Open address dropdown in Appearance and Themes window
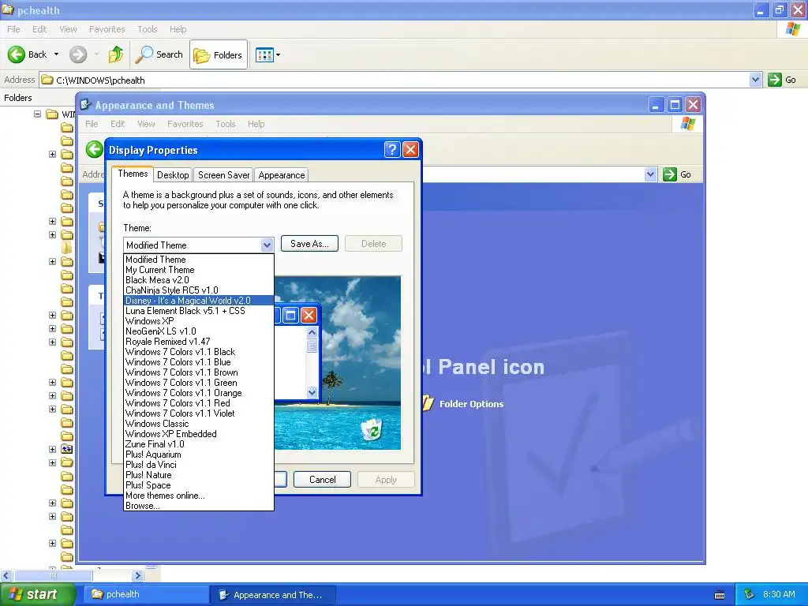The width and height of the screenshot is (808, 606). coord(650,174)
